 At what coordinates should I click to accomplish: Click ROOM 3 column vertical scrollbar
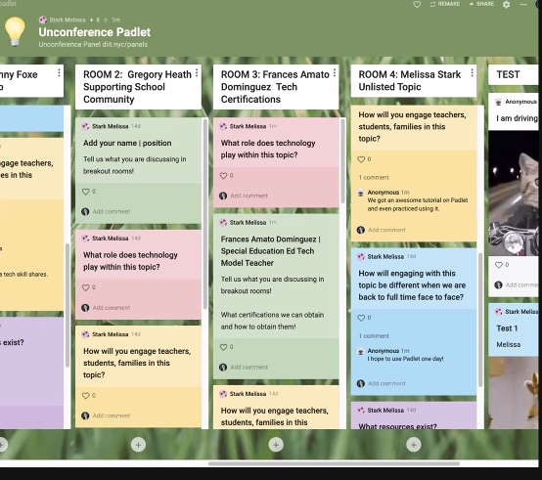342,161
